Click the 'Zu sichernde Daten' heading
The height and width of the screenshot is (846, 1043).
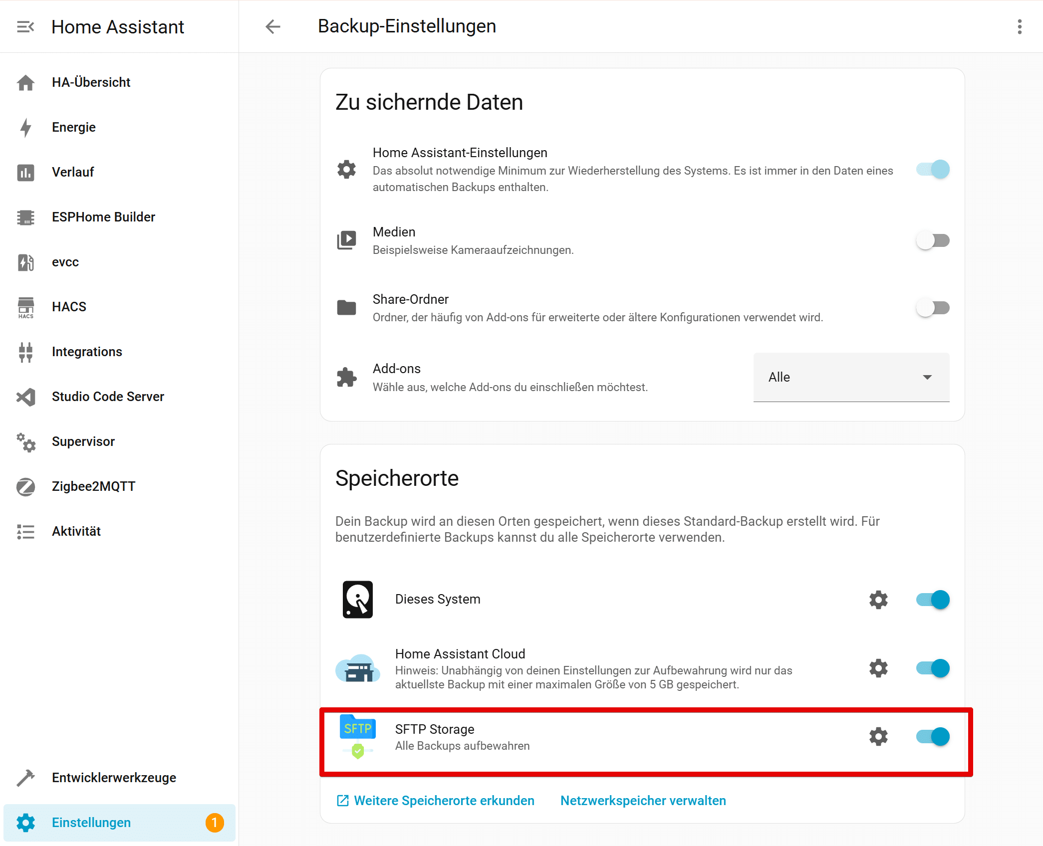tap(429, 102)
